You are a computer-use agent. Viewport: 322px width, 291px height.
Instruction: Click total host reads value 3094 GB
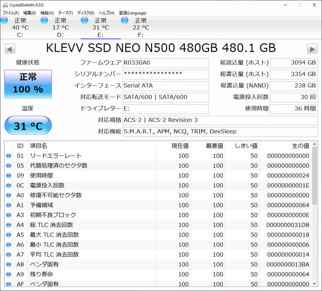click(294, 63)
